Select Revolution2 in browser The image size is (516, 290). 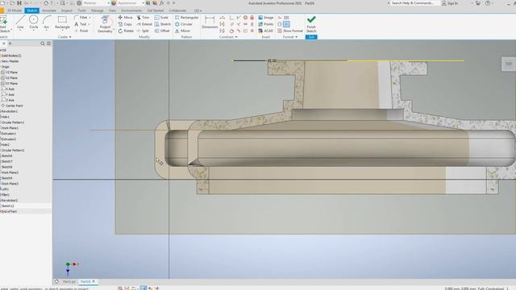coord(9,201)
